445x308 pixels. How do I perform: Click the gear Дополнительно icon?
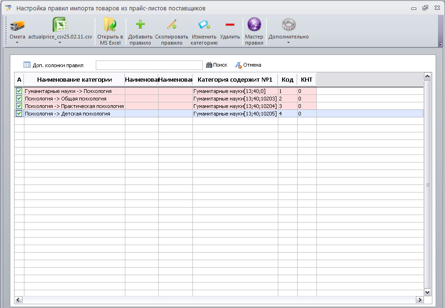click(289, 24)
